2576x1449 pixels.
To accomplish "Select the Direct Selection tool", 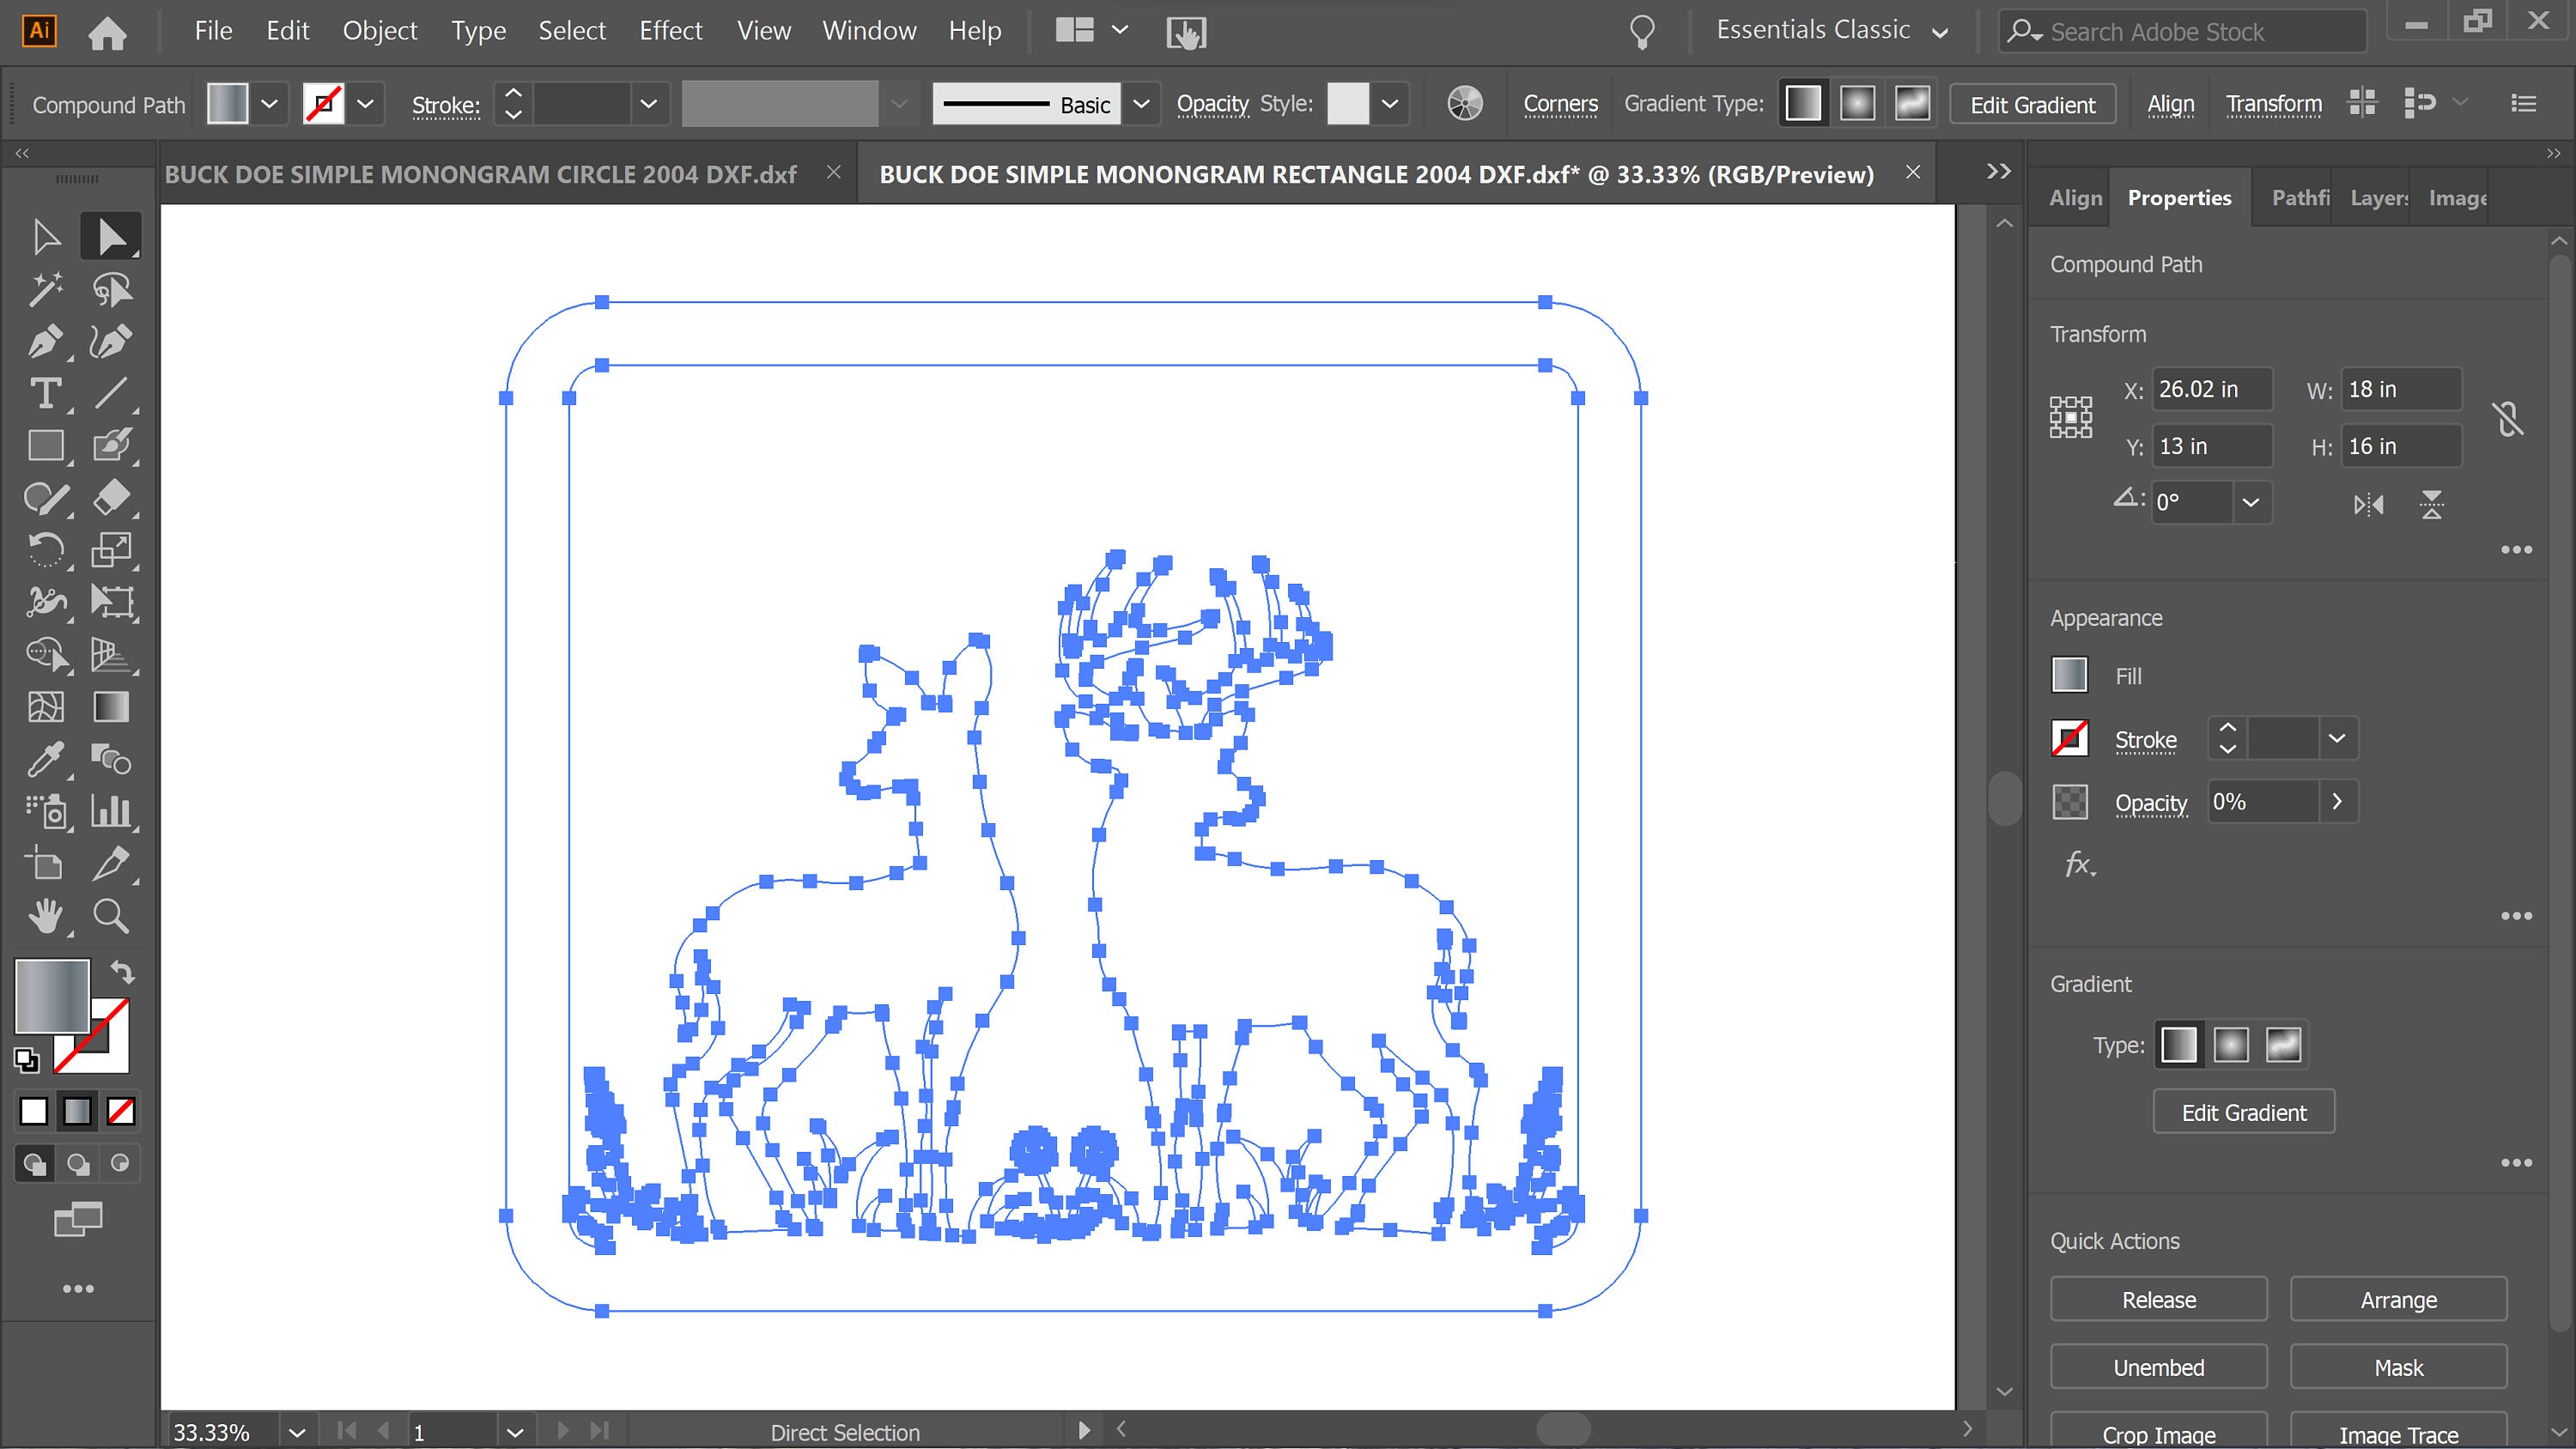I will click(x=111, y=236).
